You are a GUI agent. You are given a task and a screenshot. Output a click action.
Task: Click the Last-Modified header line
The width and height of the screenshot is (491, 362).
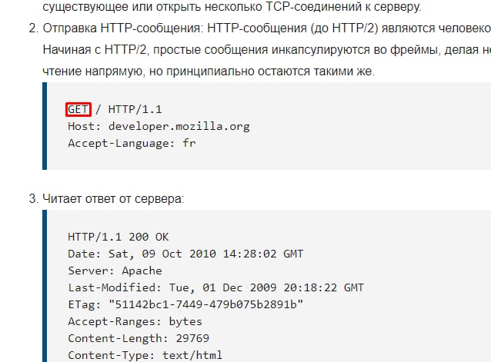(215, 287)
